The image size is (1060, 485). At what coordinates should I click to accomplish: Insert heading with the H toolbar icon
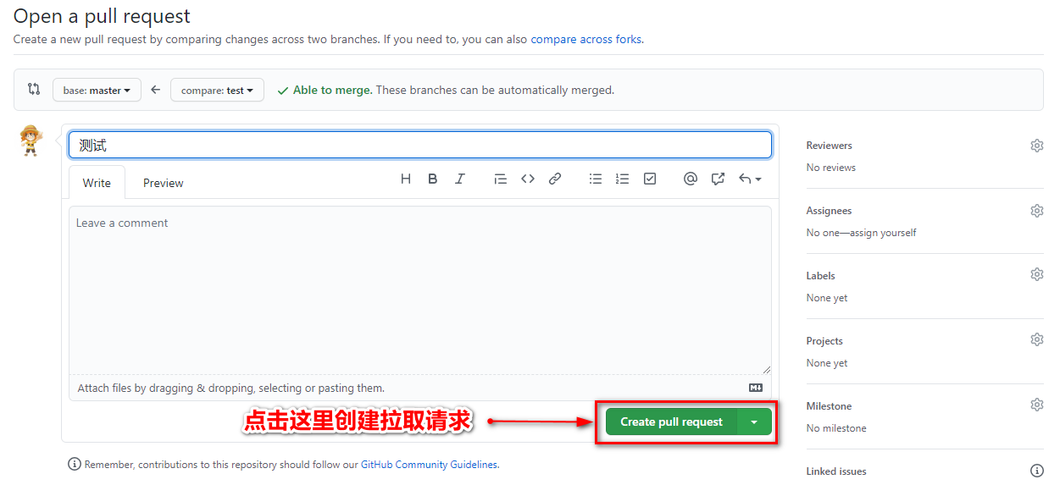406,179
